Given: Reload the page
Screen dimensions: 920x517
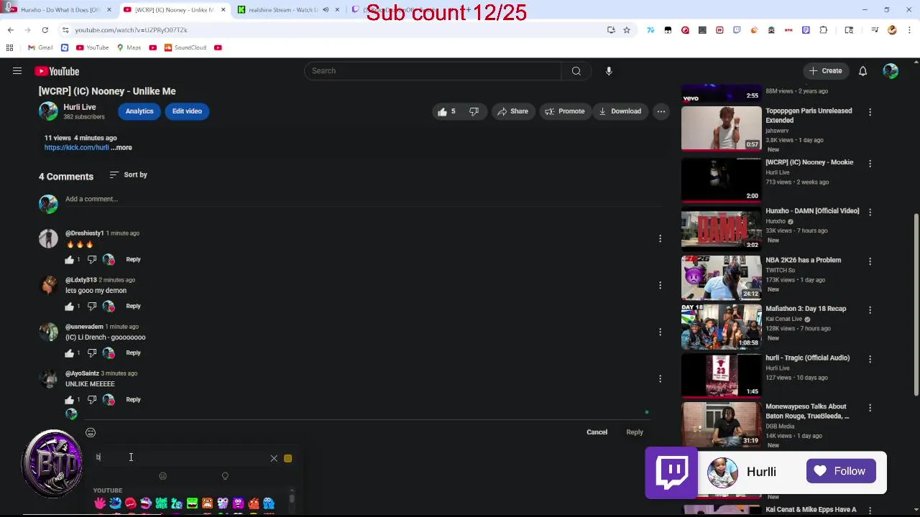Looking at the screenshot, I should 45,30.
